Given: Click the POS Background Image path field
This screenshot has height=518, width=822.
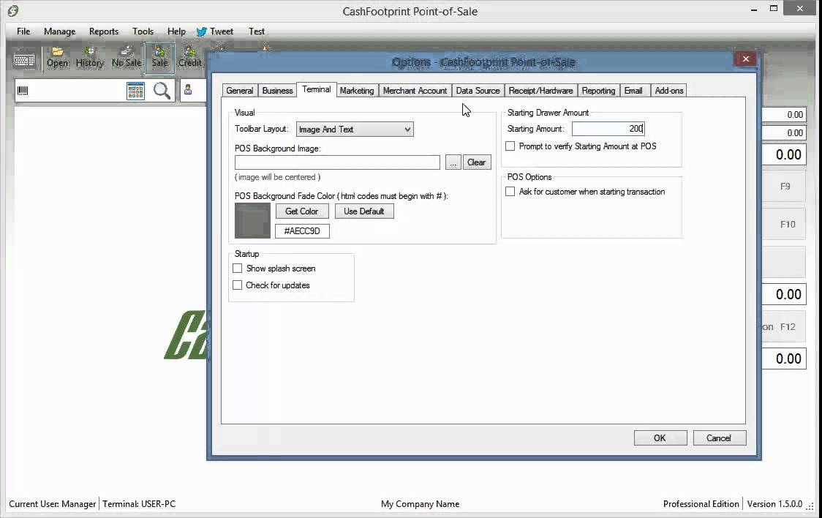Looking at the screenshot, I should coord(337,162).
